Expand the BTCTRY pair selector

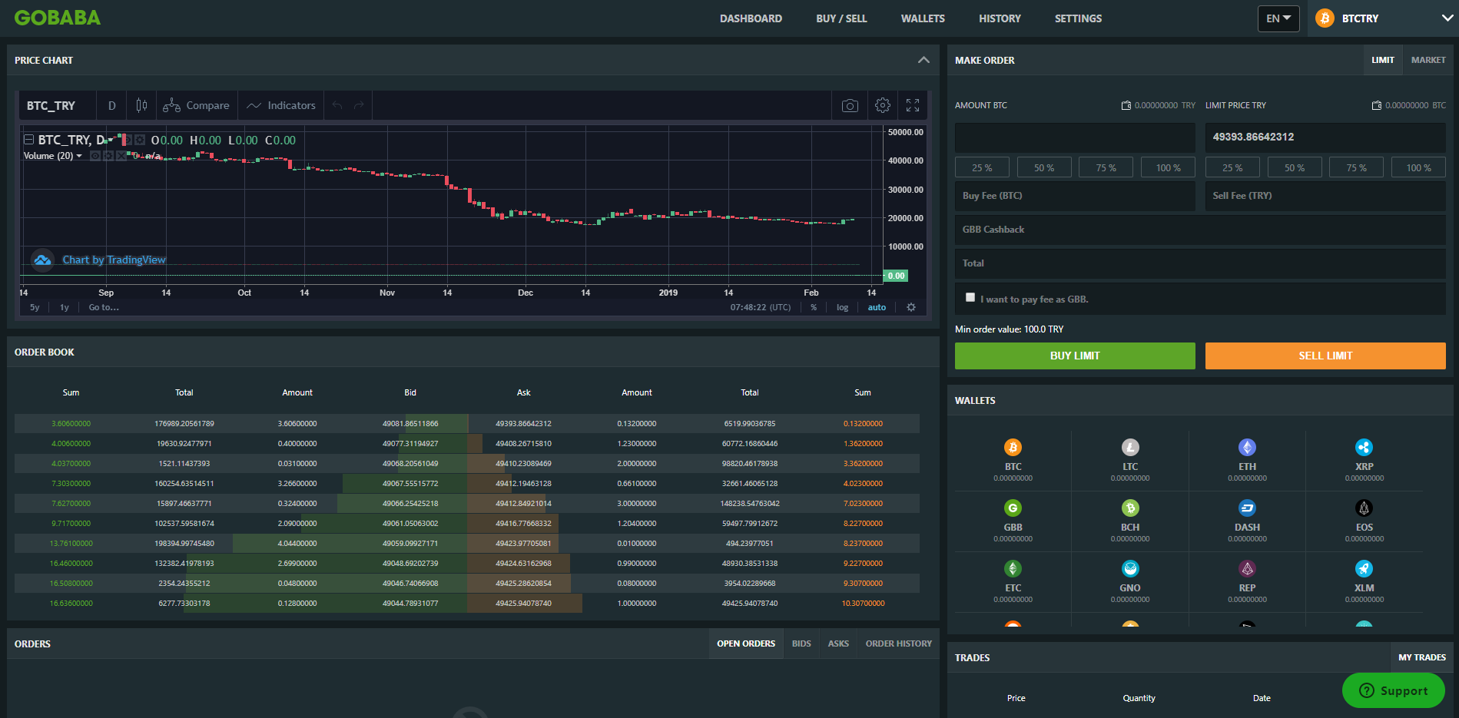click(x=1383, y=18)
